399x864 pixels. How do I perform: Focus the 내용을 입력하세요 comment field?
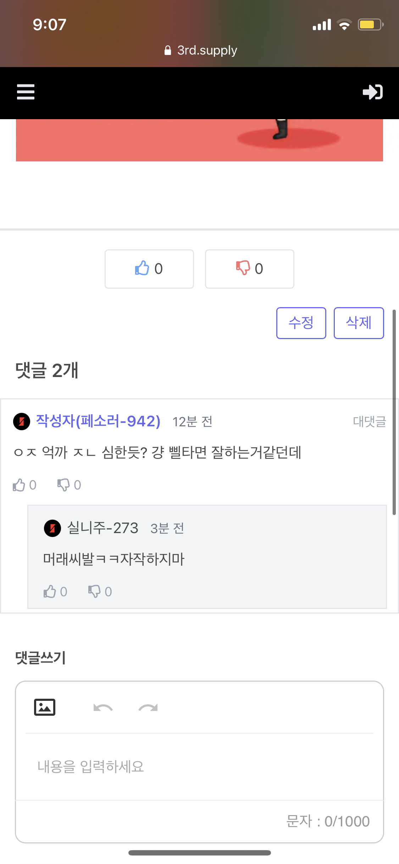point(199,767)
